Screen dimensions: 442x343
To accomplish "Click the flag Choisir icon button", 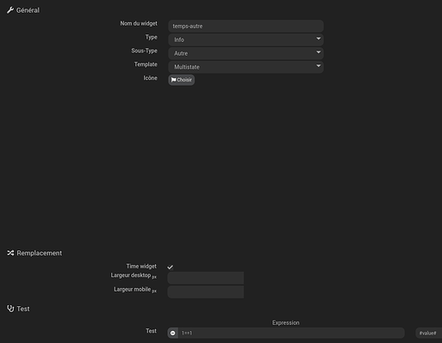I will click(x=182, y=80).
